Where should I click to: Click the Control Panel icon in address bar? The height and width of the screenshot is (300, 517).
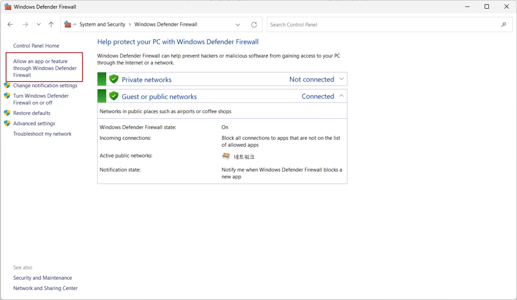67,25
